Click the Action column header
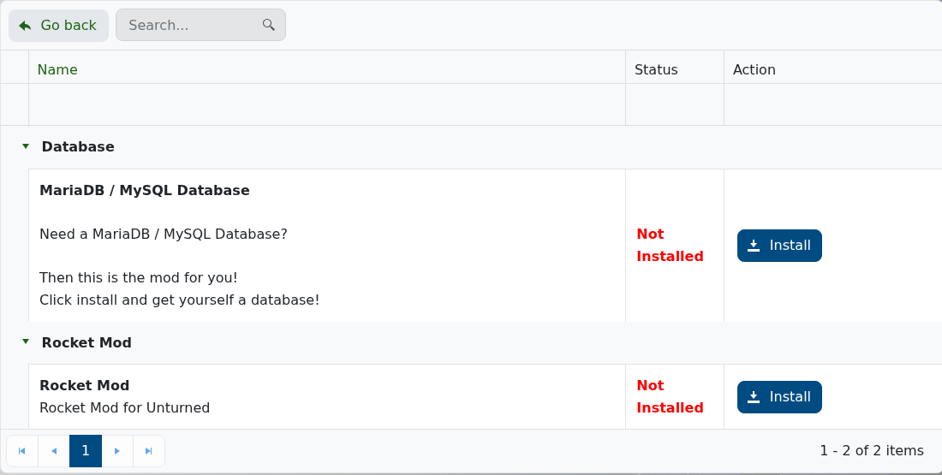Viewport: 942px width, 475px height. [754, 69]
